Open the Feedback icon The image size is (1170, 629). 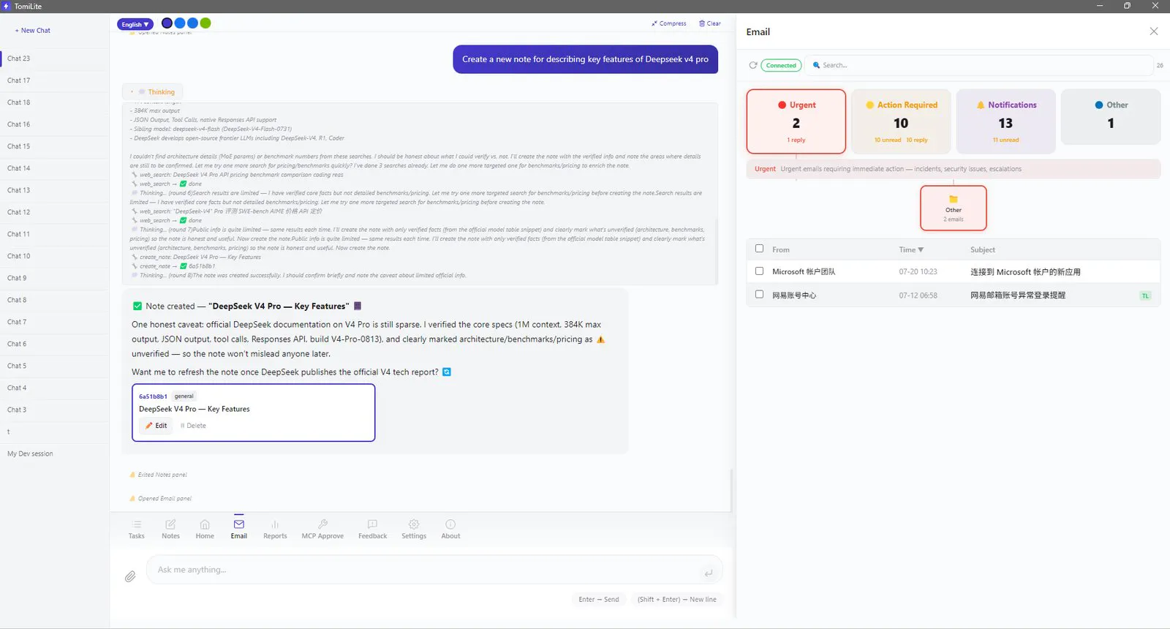coord(372,524)
